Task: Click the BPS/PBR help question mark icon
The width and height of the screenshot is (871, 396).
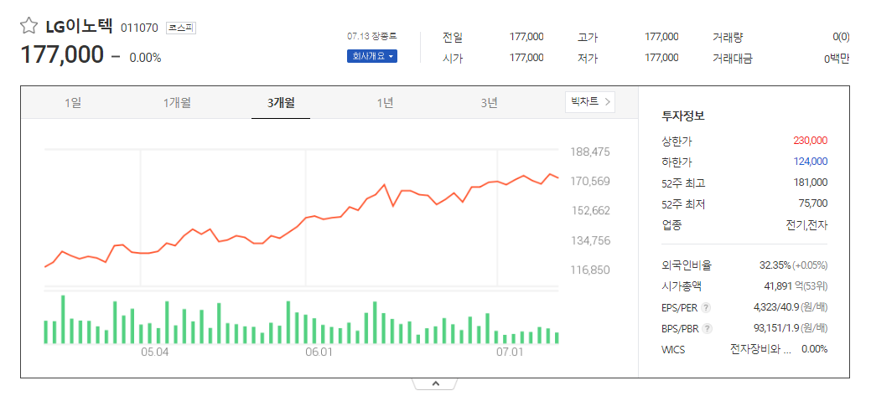Action: (x=707, y=328)
